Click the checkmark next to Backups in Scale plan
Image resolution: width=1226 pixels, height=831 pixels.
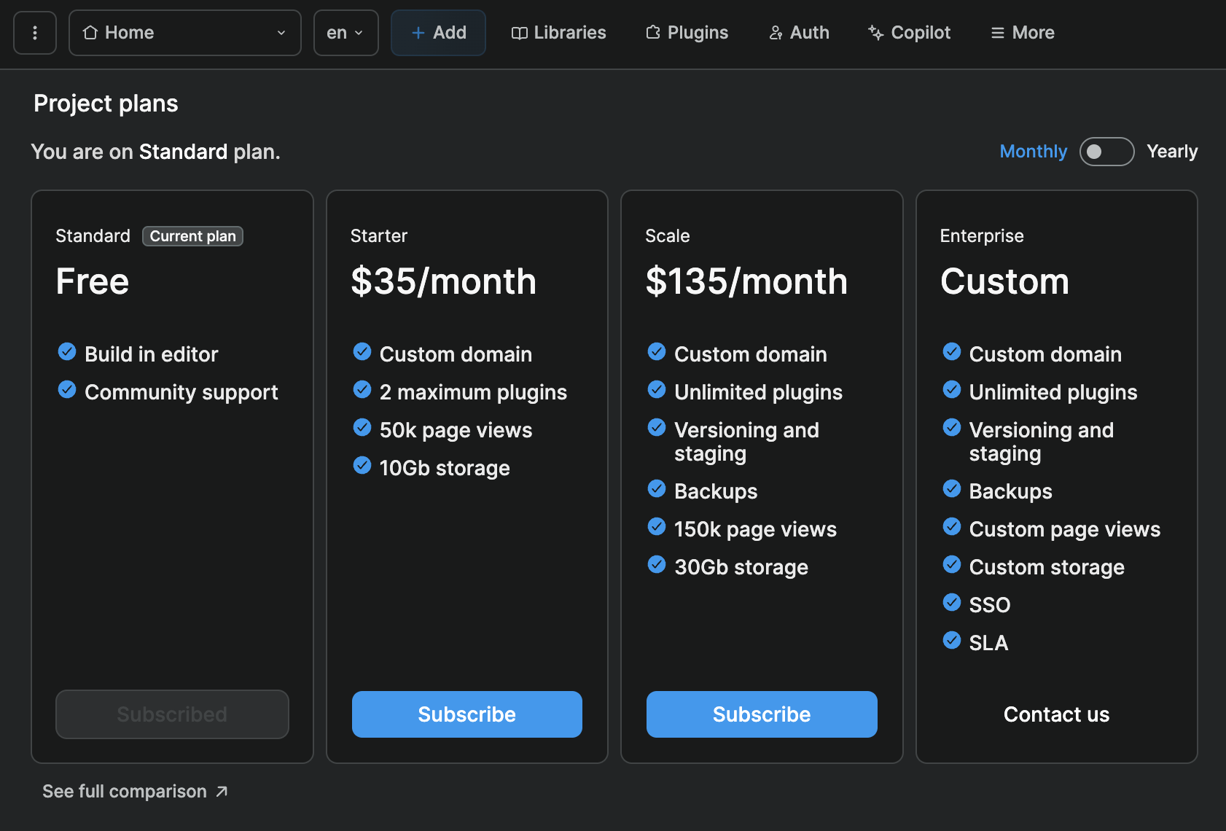[657, 488]
